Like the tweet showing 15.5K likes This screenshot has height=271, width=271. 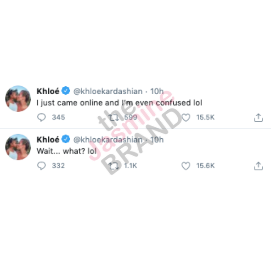[x=186, y=118]
